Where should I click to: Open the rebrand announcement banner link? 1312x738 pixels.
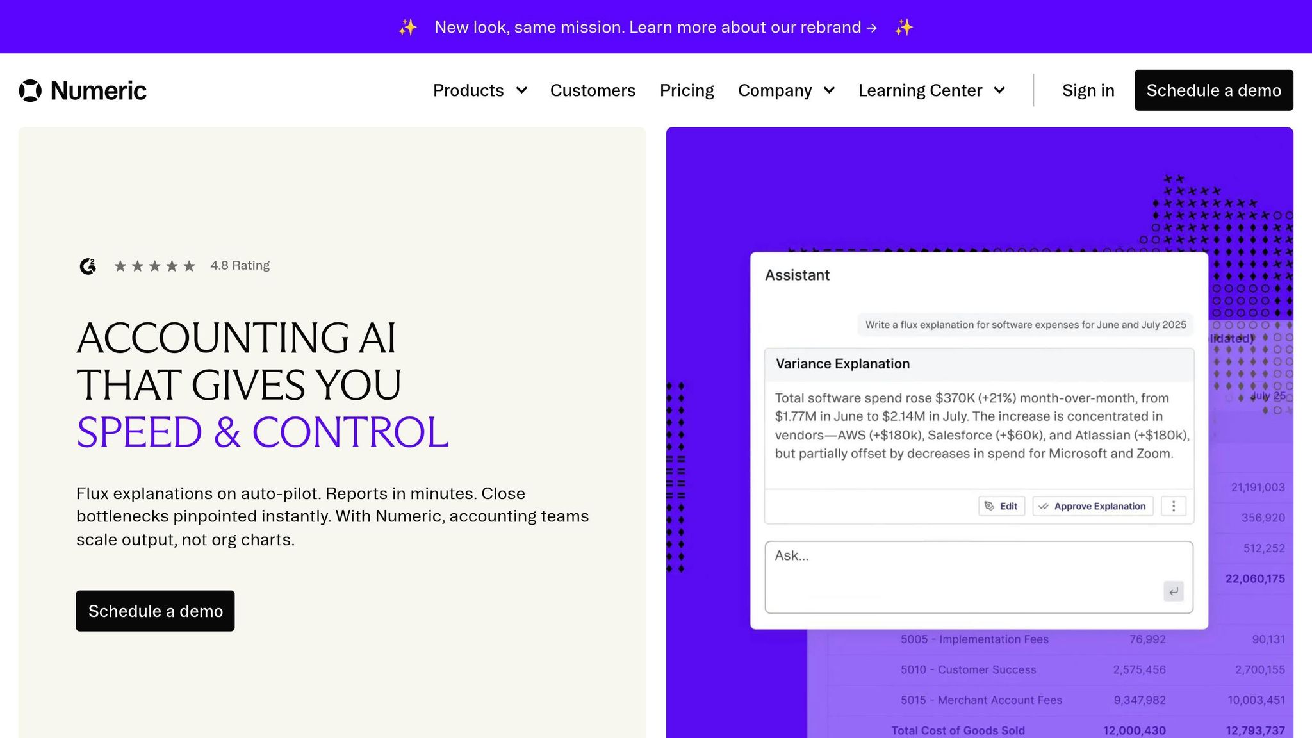(655, 27)
